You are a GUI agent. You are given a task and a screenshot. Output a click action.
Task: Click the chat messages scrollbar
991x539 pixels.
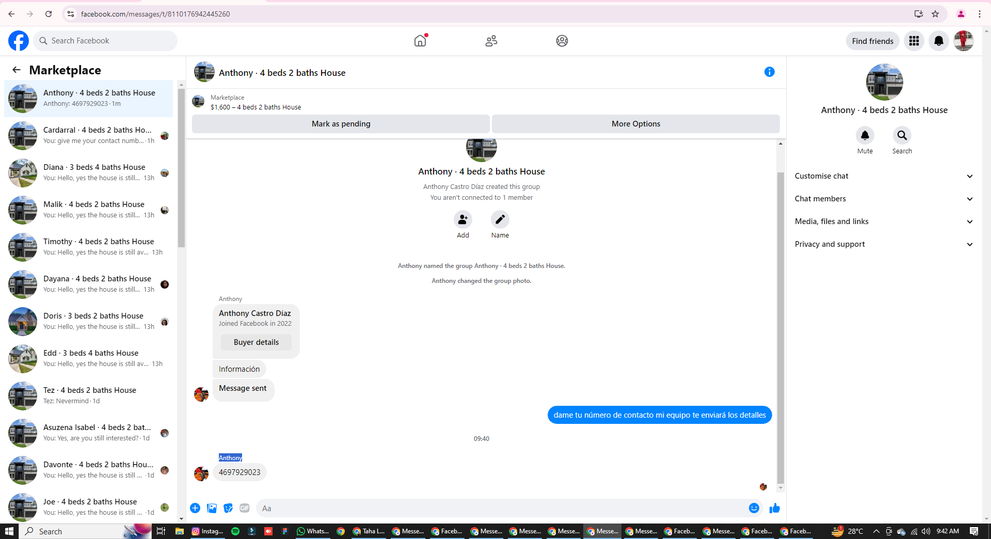[780, 328]
